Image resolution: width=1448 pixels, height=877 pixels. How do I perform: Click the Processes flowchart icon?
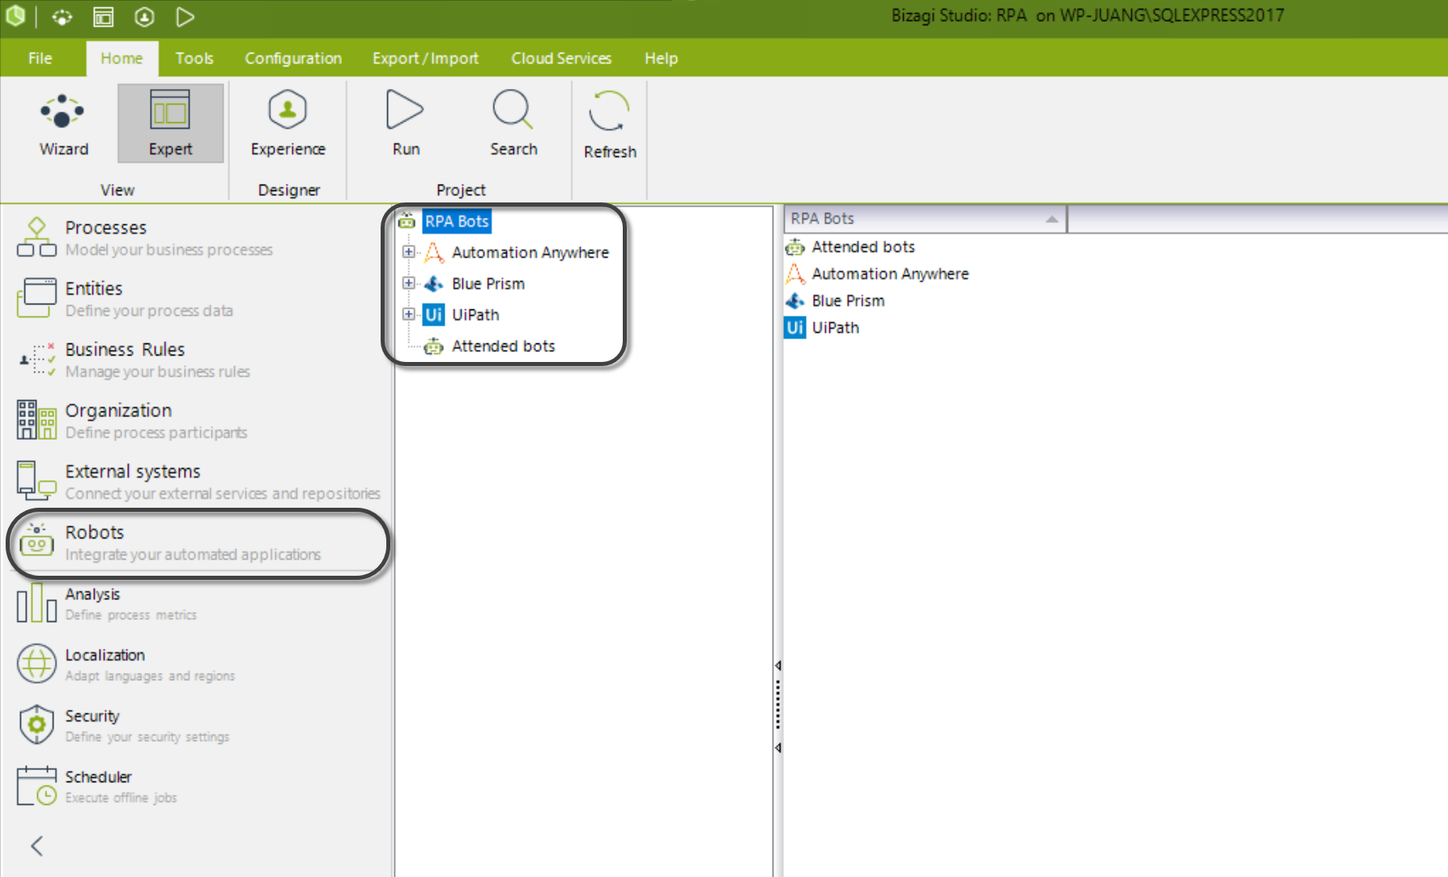(36, 237)
